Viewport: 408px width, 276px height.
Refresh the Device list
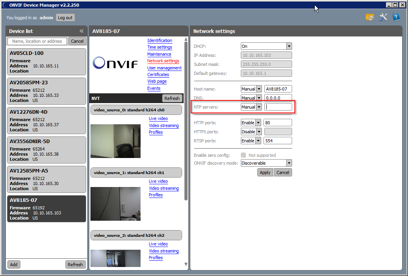click(x=75, y=265)
